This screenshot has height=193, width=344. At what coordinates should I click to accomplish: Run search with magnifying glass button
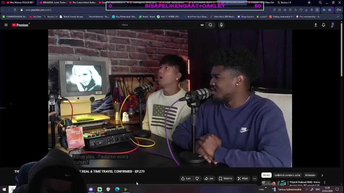coord(210,25)
